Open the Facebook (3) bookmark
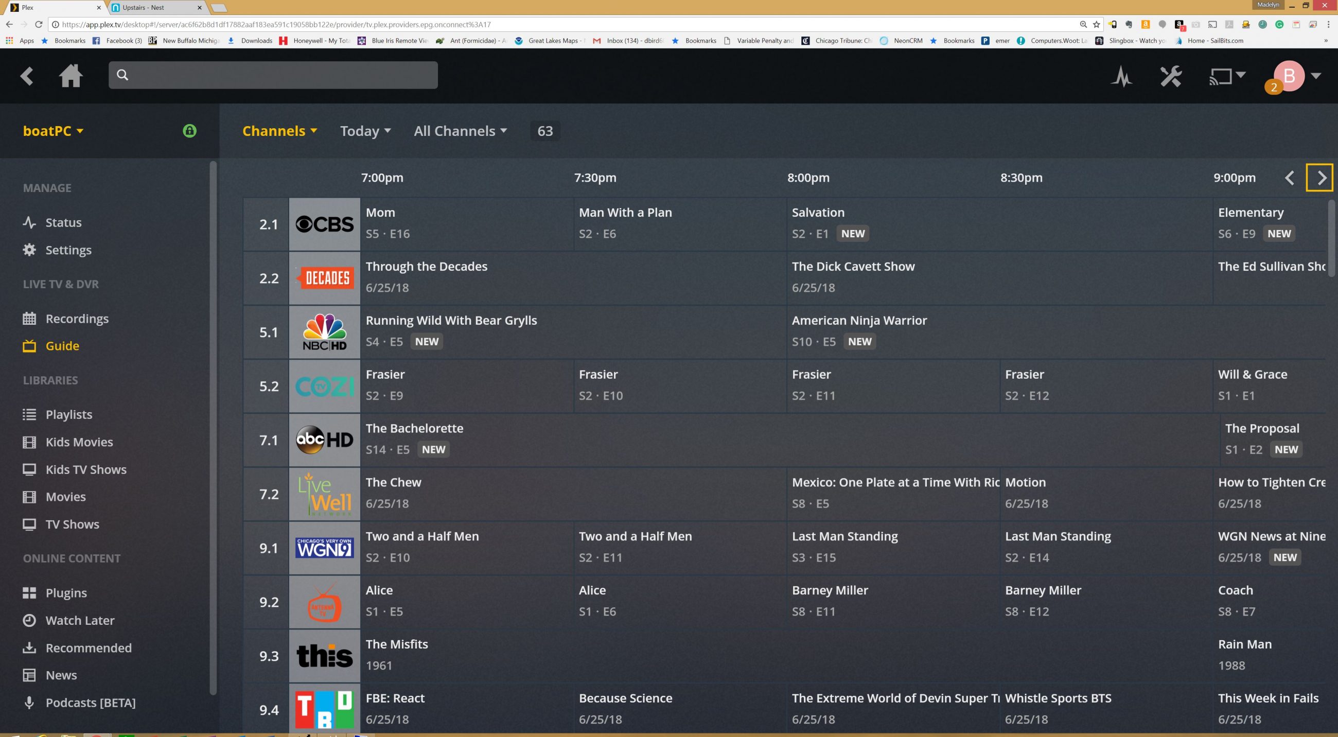1338x737 pixels. [x=117, y=41]
